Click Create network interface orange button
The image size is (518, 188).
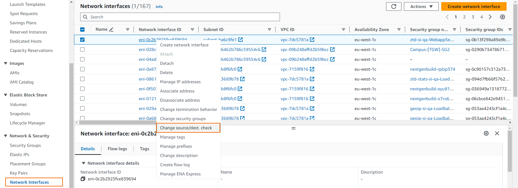point(474,6)
